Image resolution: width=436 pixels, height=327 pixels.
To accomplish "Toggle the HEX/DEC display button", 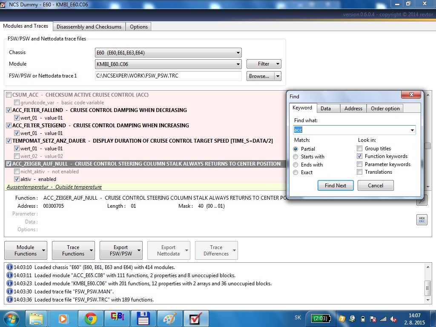I will pos(422,220).
